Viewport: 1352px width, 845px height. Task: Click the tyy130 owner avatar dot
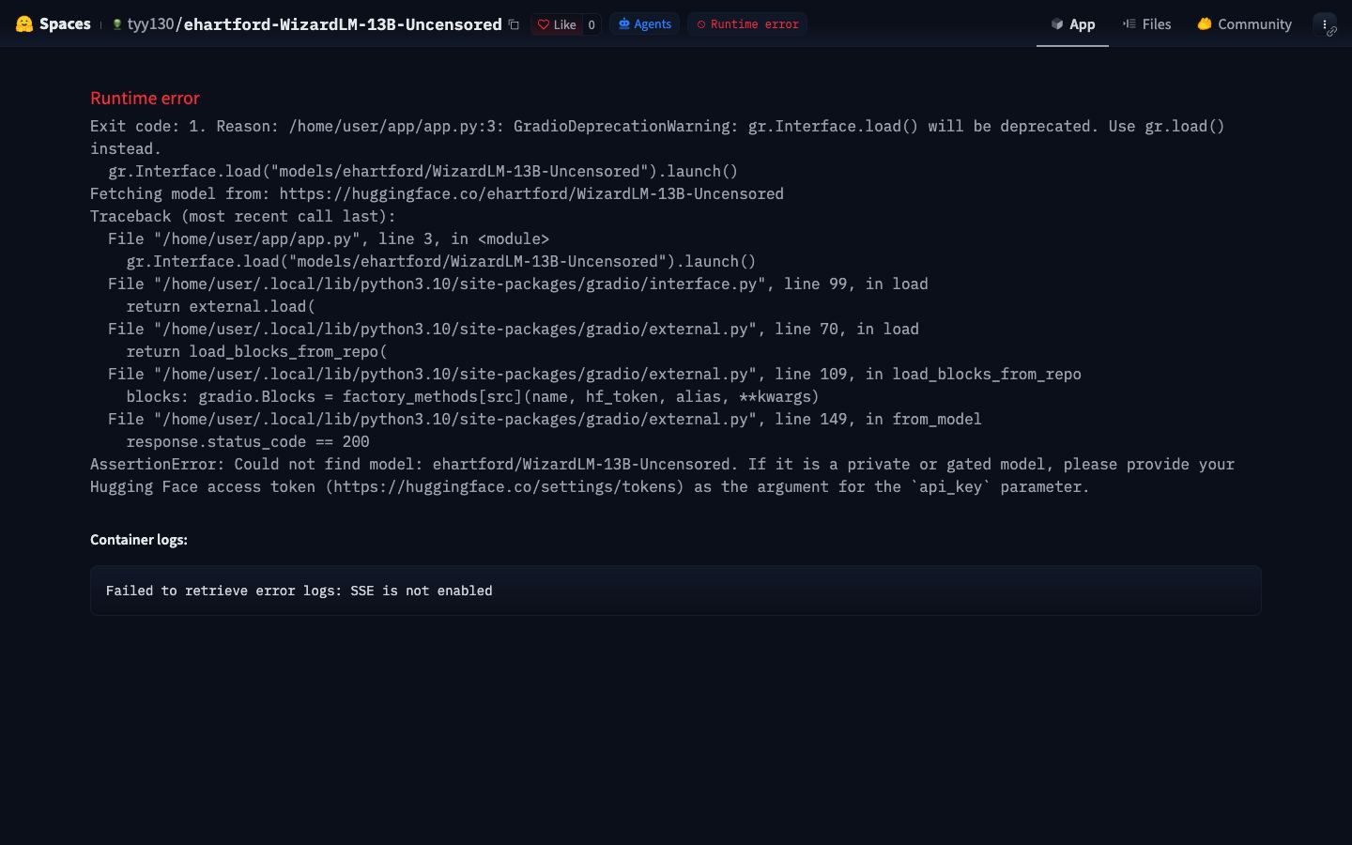pyautogui.click(x=116, y=24)
